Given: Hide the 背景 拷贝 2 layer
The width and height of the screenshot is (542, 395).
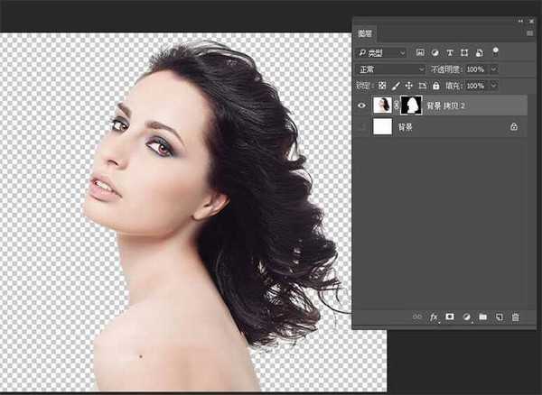Looking at the screenshot, I should 361,106.
